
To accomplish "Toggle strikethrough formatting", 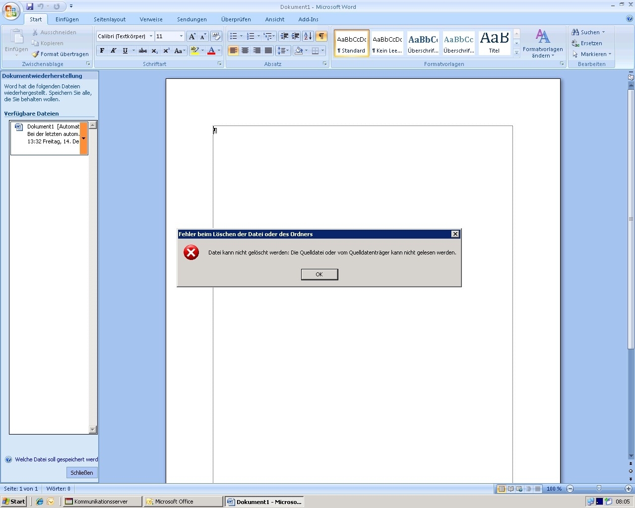I will tap(143, 51).
